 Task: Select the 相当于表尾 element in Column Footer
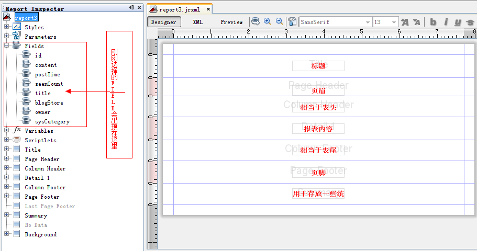click(318, 150)
